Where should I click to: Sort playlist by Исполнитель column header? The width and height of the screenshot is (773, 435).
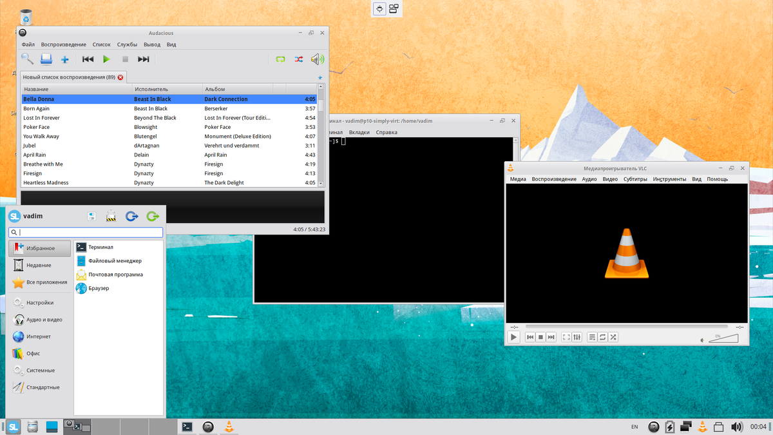pyautogui.click(x=167, y=89)
